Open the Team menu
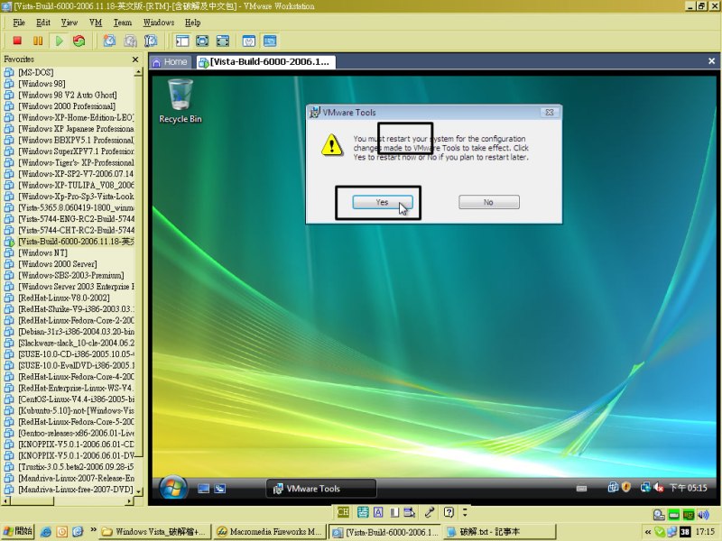The image size is (722, 541). (123, 23)
